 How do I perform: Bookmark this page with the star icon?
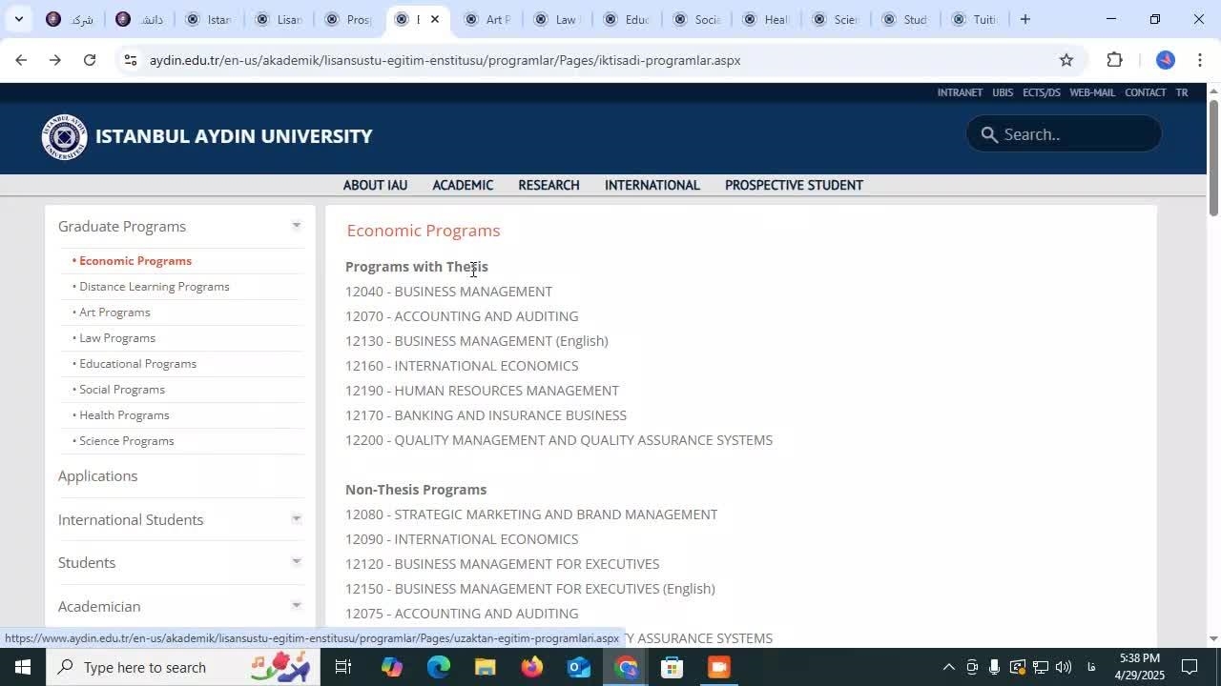1066,60
